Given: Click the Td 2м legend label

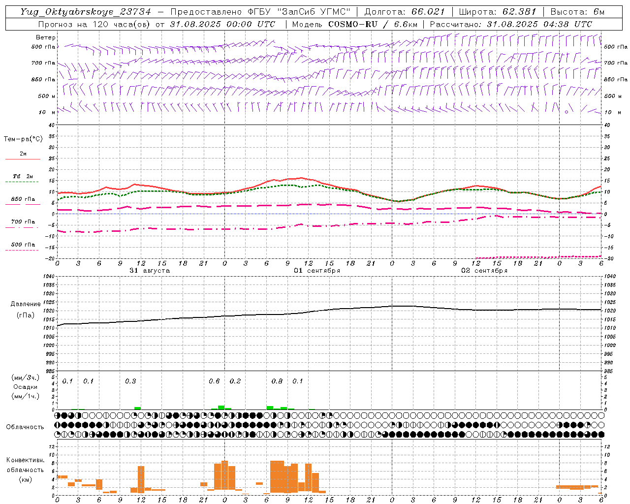Looking at the screenshot, I should point(23,176).
